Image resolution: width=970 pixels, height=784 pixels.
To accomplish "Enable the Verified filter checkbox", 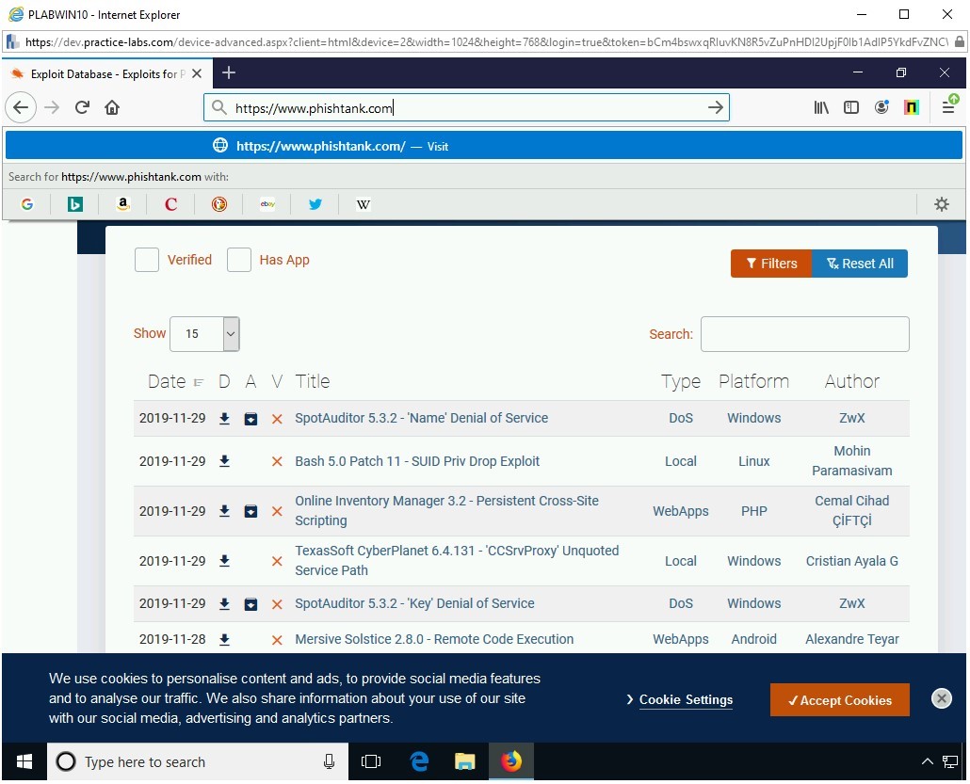I will point(147,260).
